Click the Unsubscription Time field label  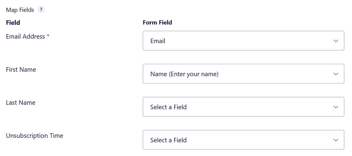34,136
